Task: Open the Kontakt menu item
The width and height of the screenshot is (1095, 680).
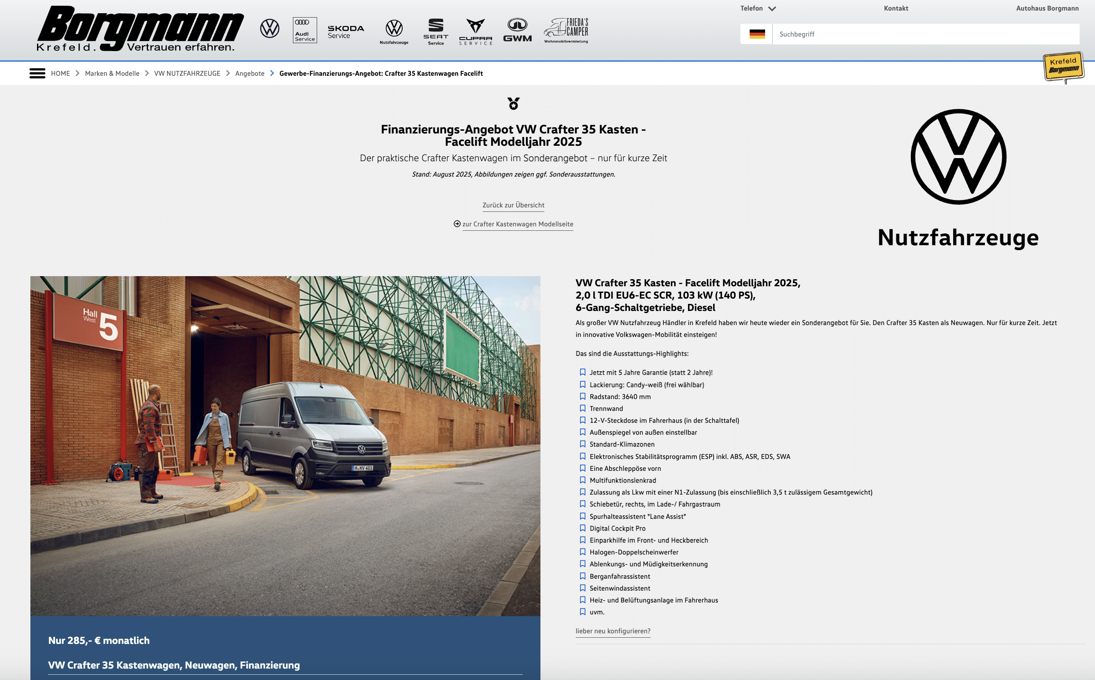Action: [x=896, y=8]
